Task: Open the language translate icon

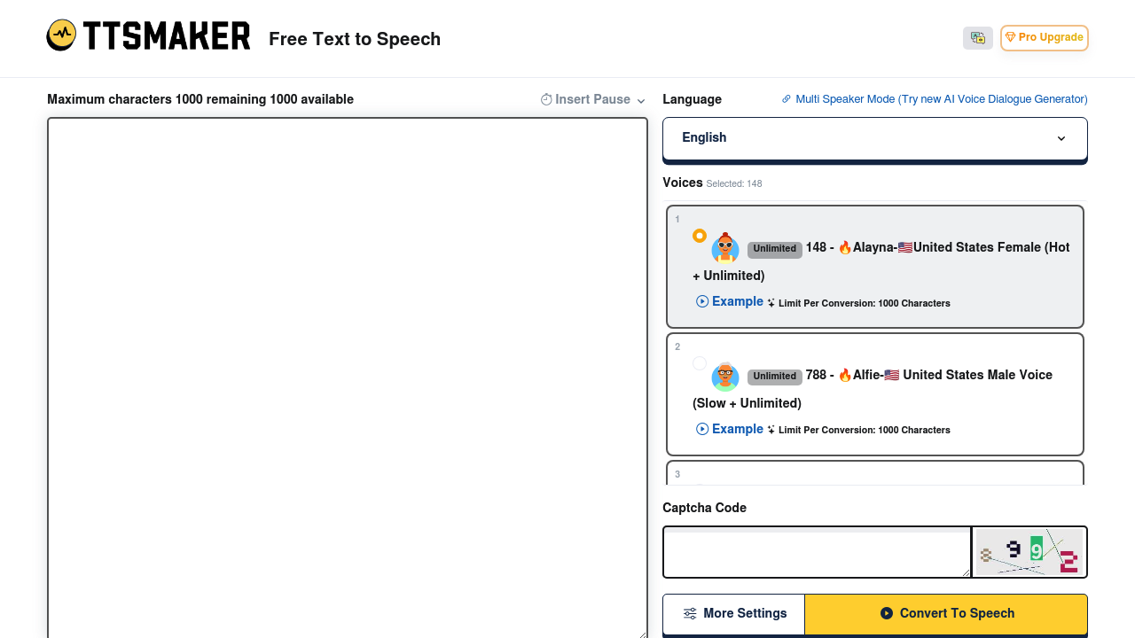Action: 977,37
